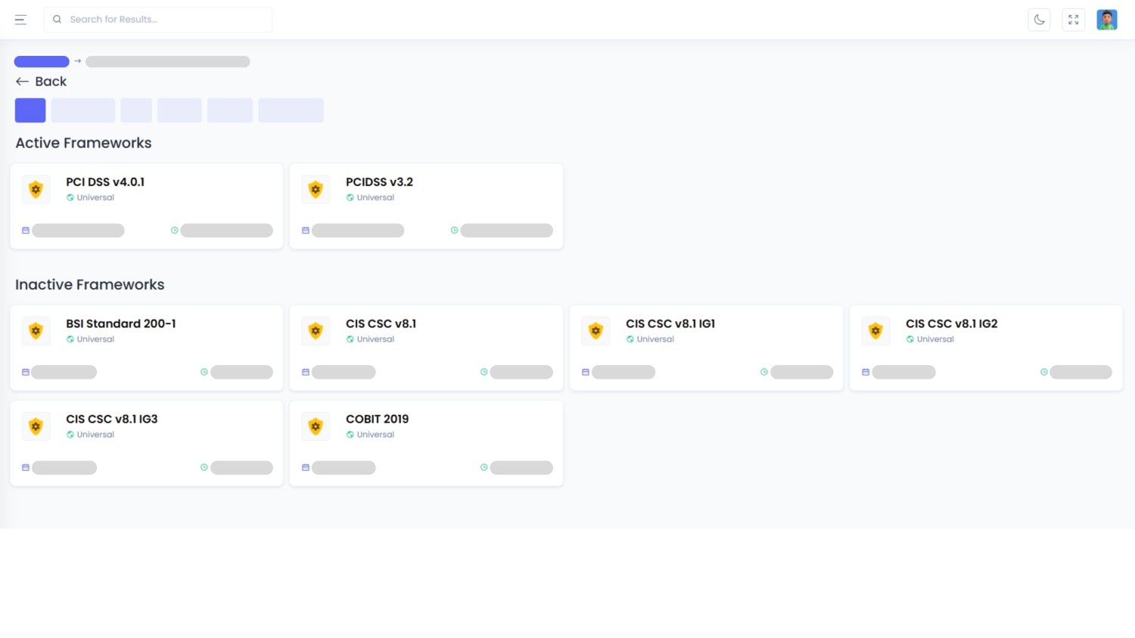Screen dimensions: 1135x638
Task: Toggle the sidebar with the hamburger icon
Action: (20, 20)
